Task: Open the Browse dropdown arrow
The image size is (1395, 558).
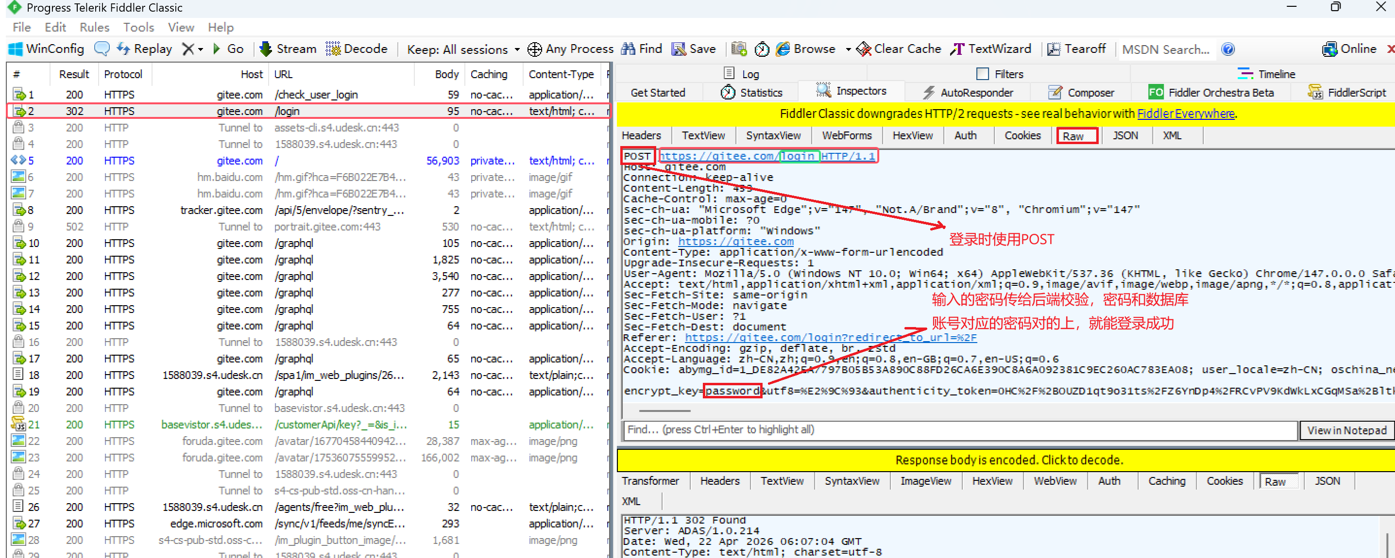Action: tap(848, 49)
